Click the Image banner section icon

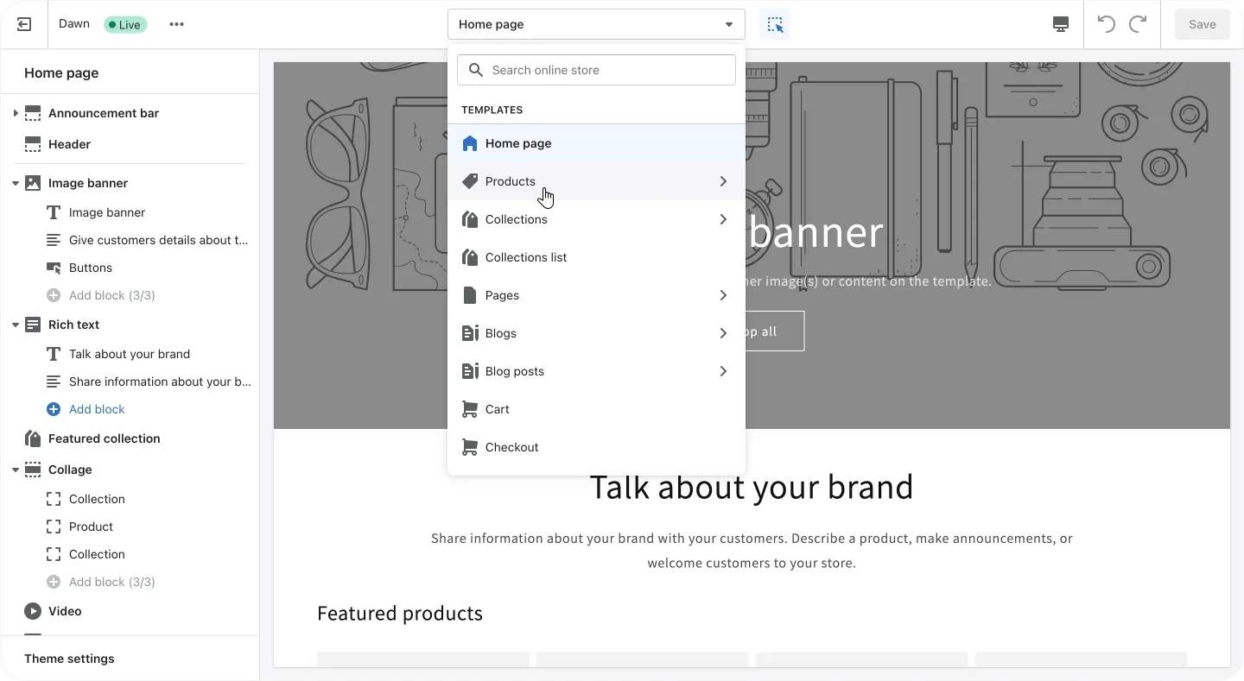tap(34, 183)
